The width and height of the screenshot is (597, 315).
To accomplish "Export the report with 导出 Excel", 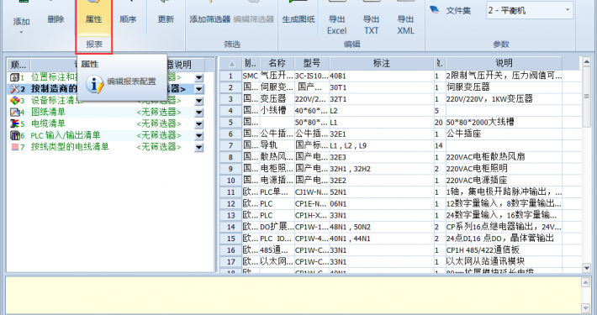I will pos(337,24).
